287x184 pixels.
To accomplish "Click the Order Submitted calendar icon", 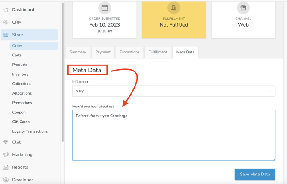I will [x=105, y=8].
